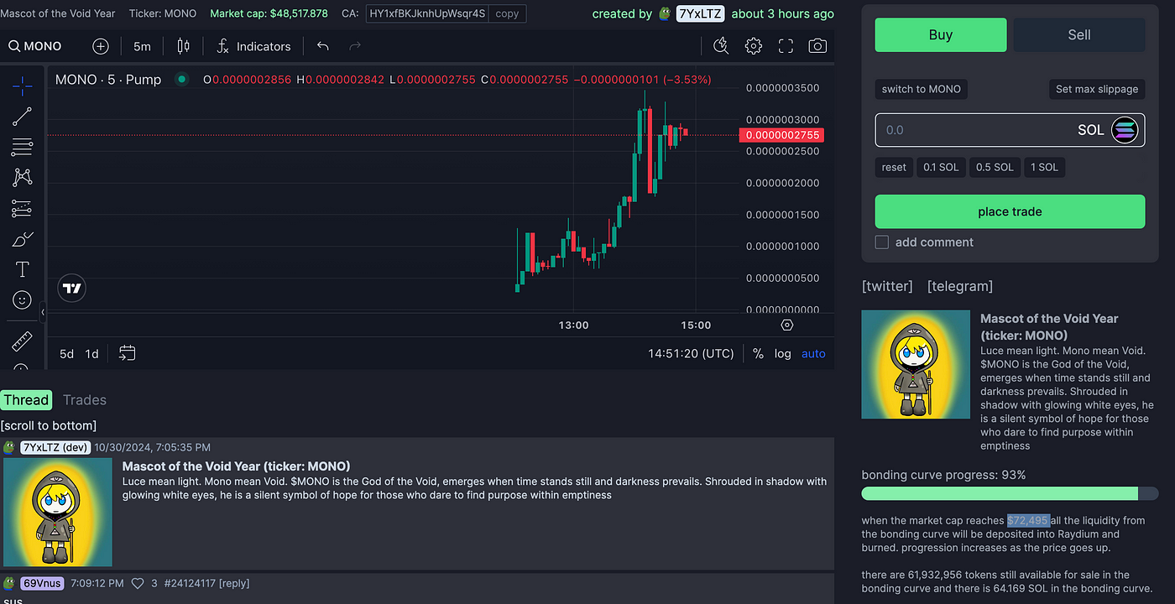Image resolution: width=1175 pixels, height=604 pixels.
Task: Open chart settings gear
Action: [x=754, y=46]
